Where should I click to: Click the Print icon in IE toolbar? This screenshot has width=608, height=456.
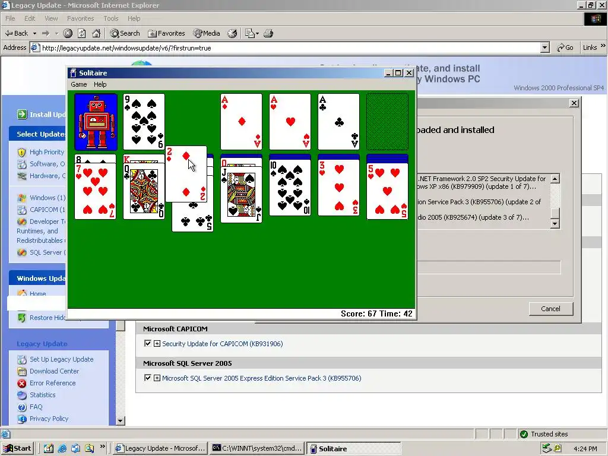(x=268, y=33)
